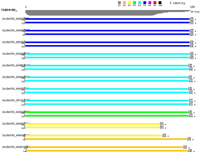Click the 88/line coverage text
This screenshot has width=203, height=152.
click(195, 12)
